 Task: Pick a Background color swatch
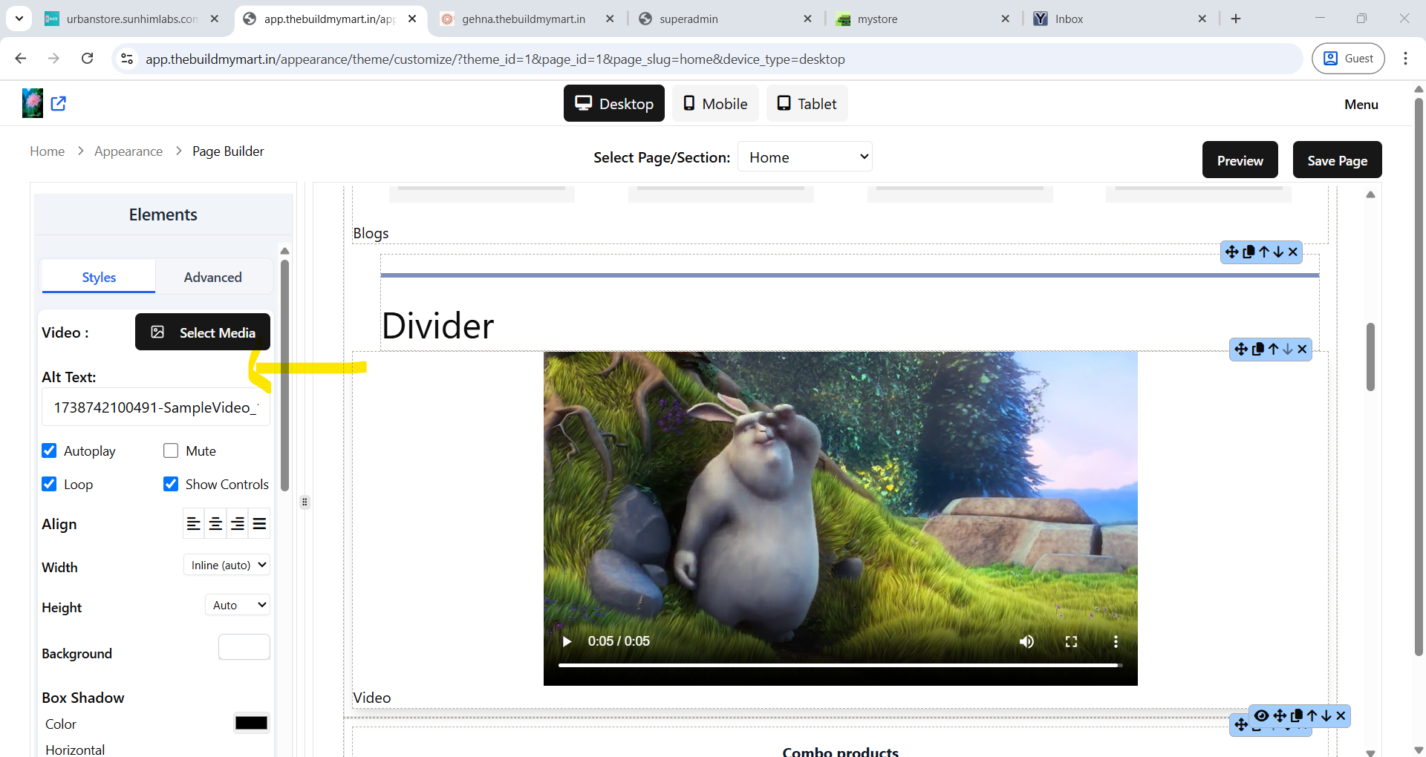pyautogui.click(x=244, y=646)
